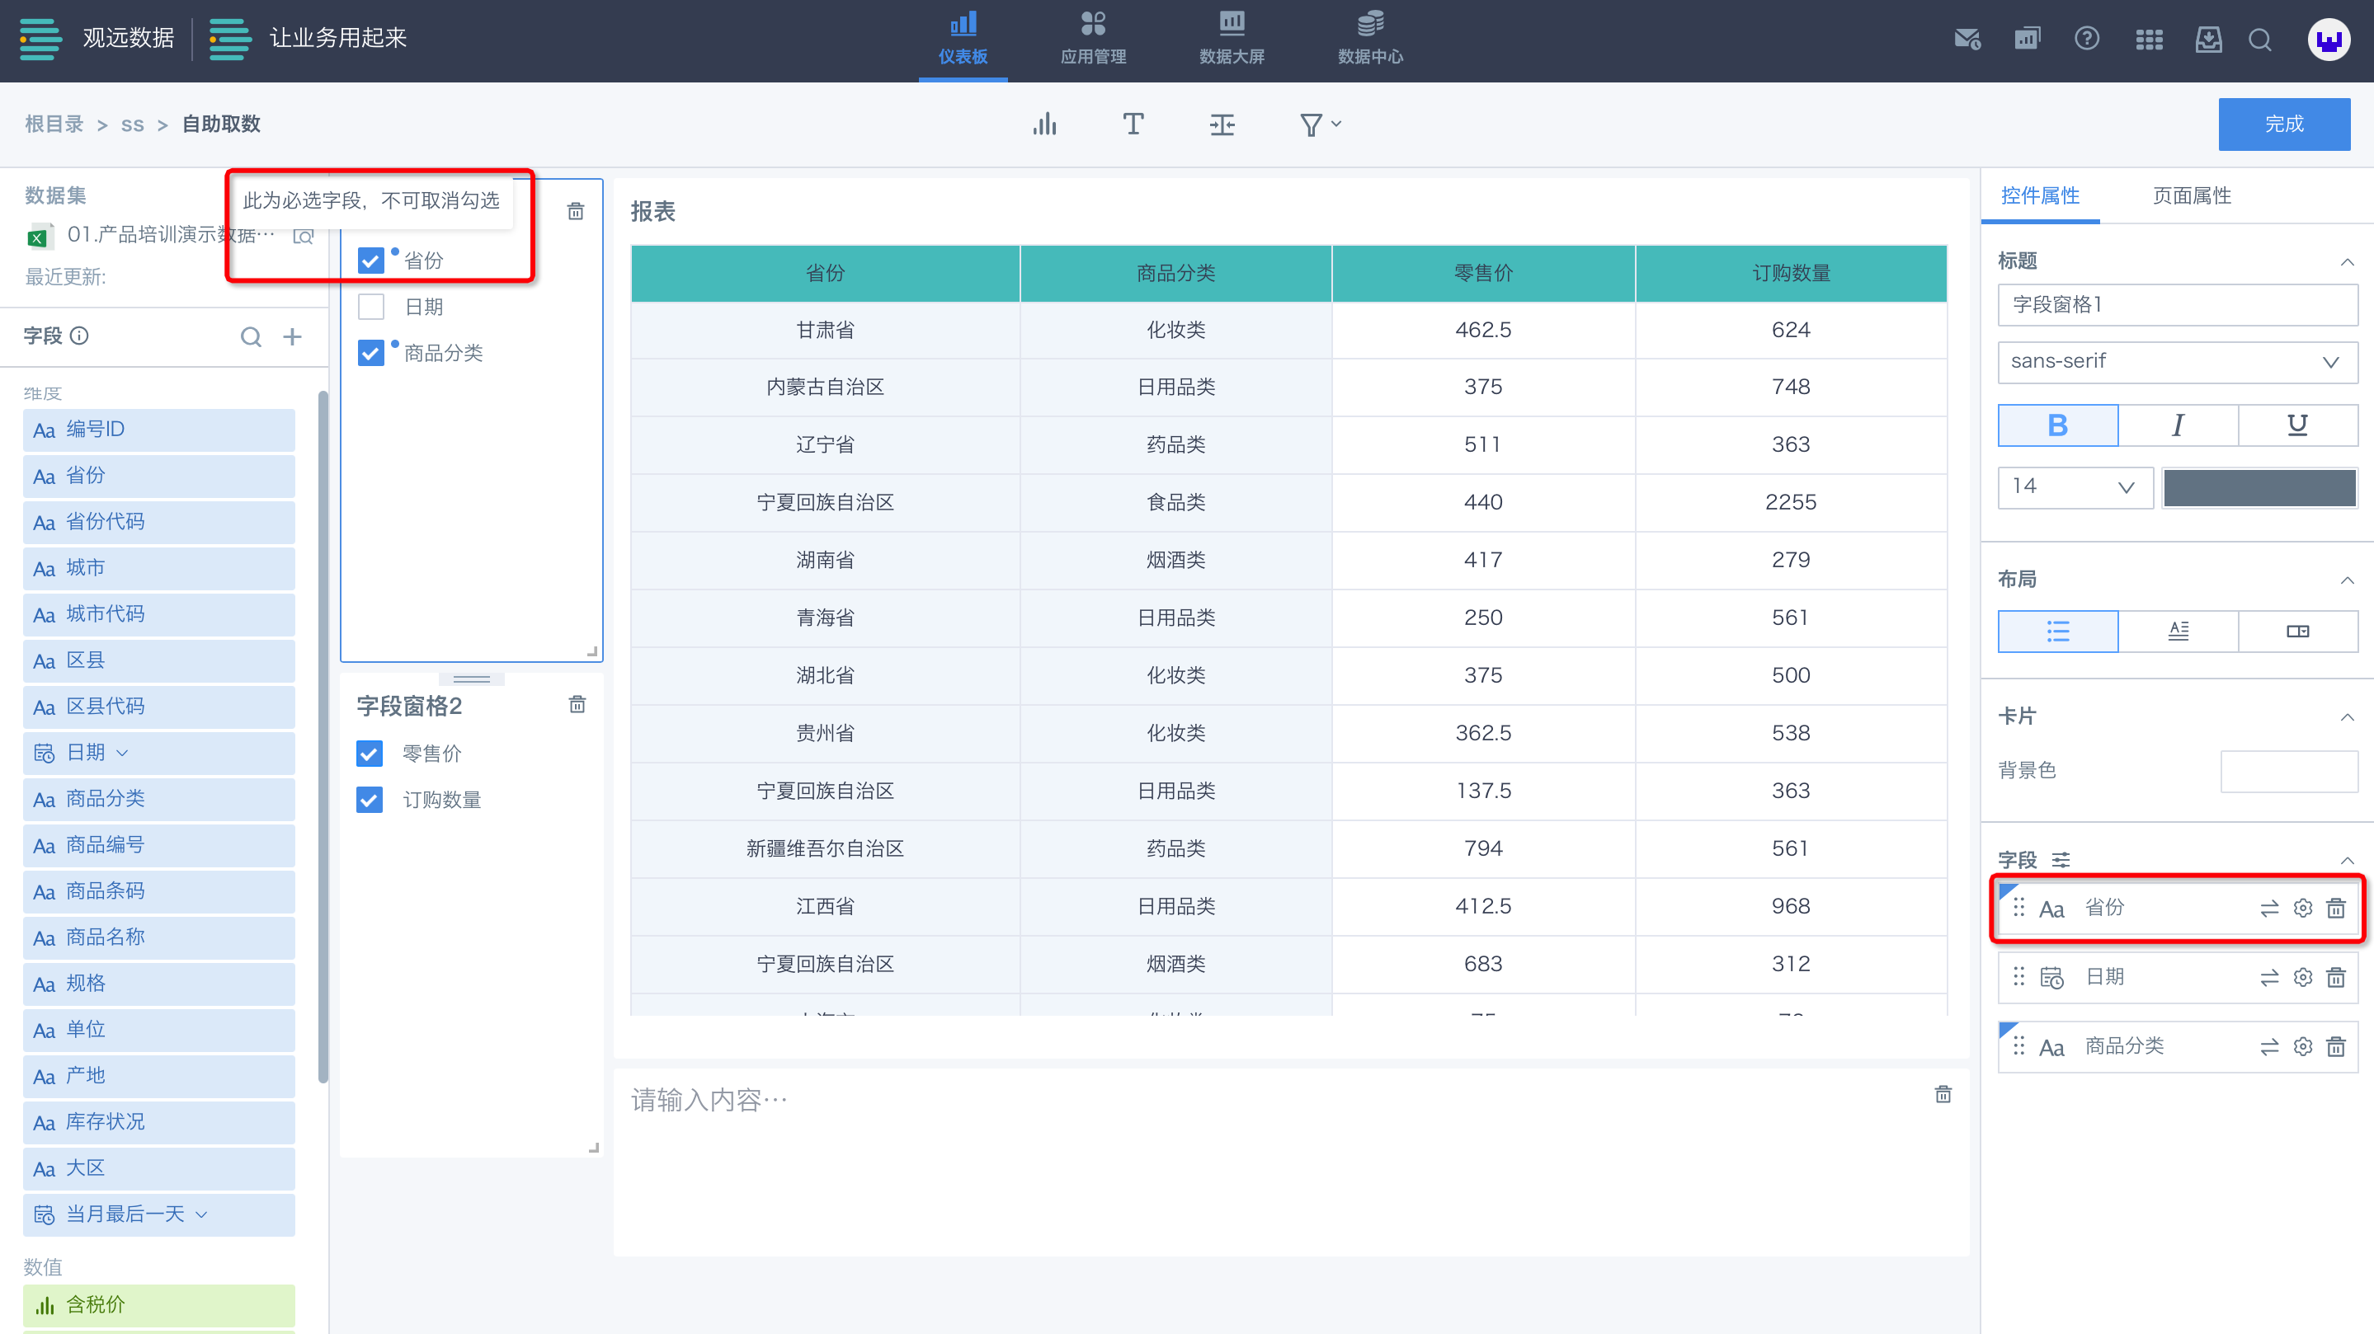2374x1334 pixels.
Task: Click the help question mark icon
Action: click(2086, 39)
